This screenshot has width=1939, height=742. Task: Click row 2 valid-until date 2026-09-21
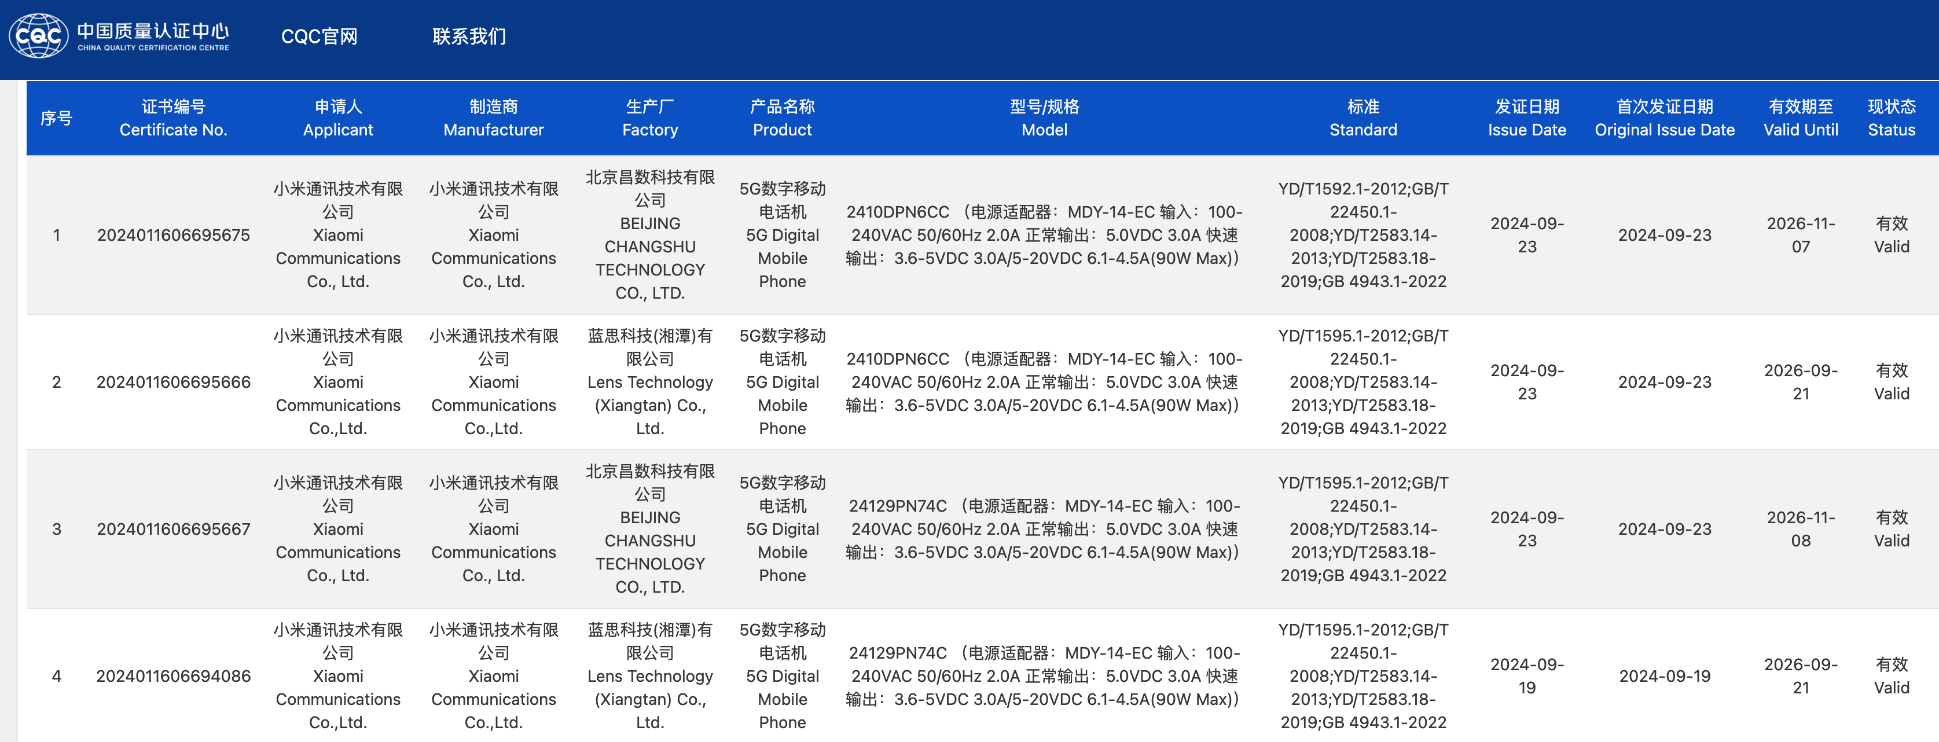pos(1801,383)
